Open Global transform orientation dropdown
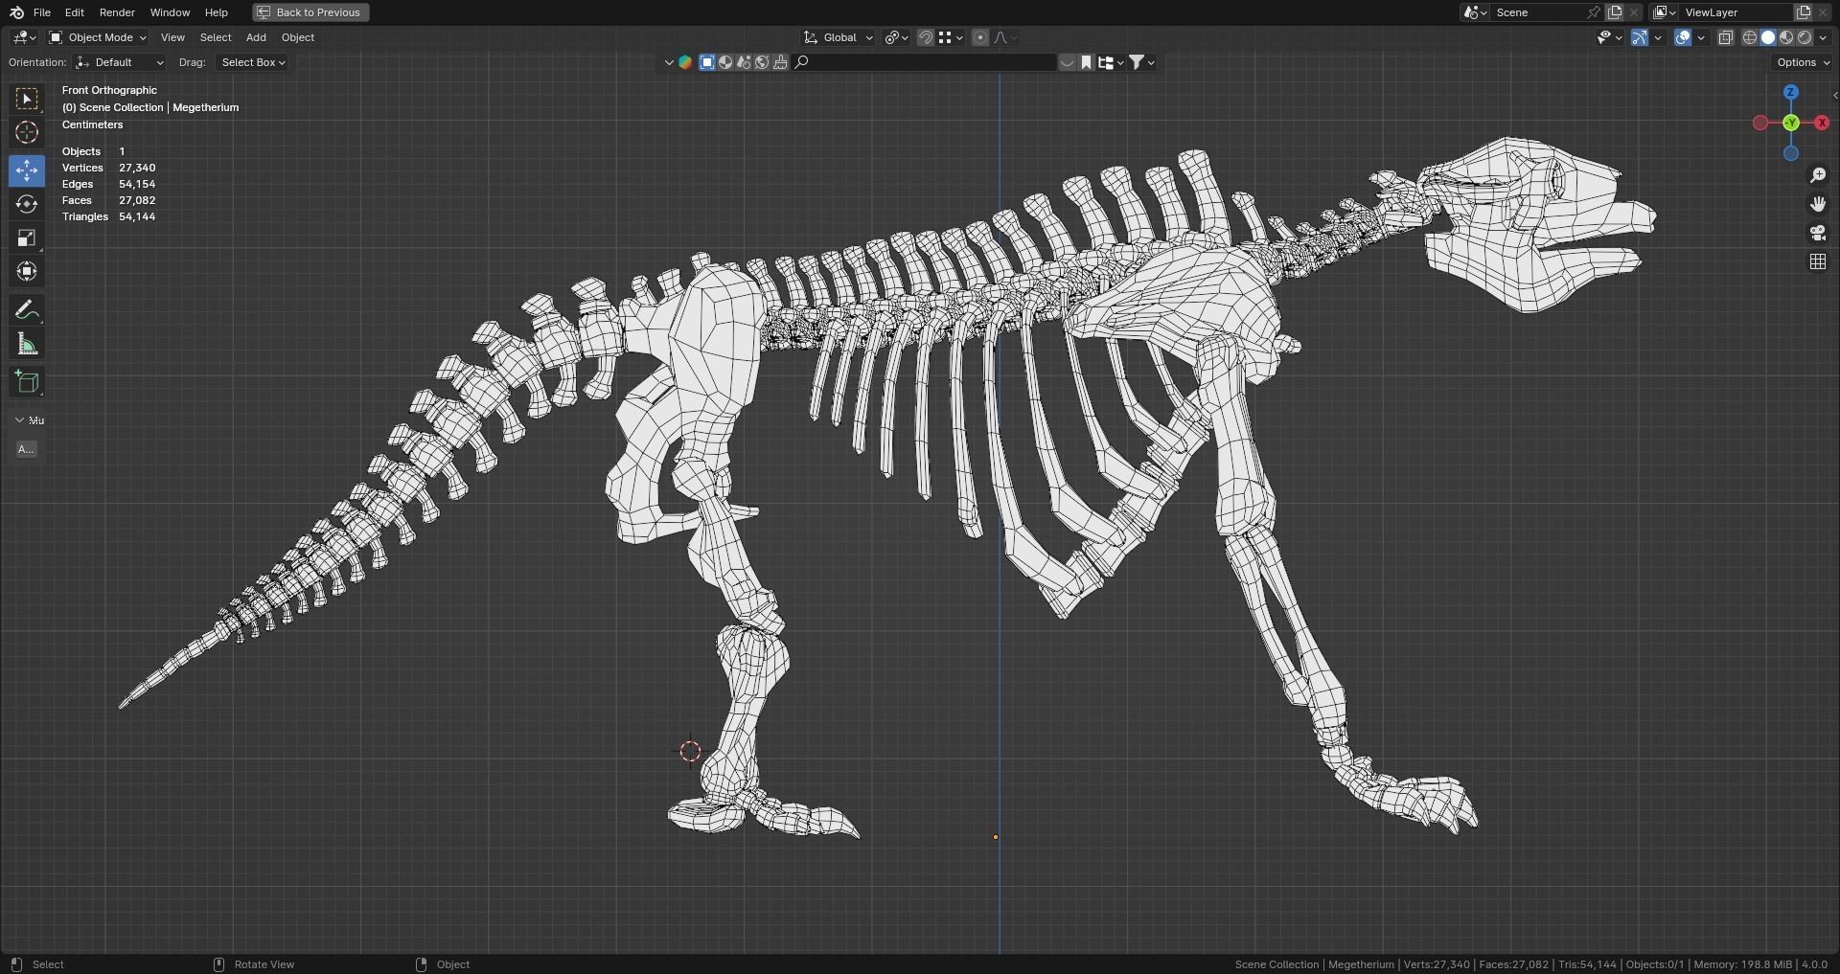 839,37
